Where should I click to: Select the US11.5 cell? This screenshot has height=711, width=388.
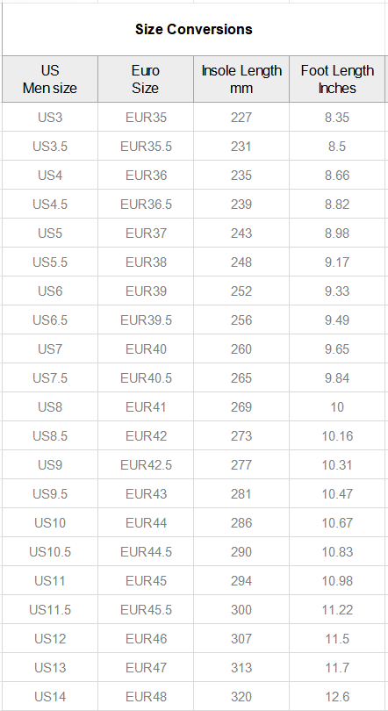pyautogui.click(x=50, y=609)
